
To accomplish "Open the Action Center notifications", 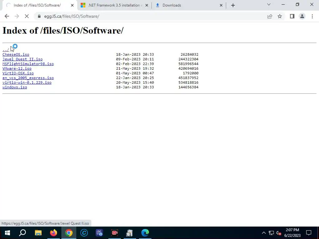I will [309, 233].
